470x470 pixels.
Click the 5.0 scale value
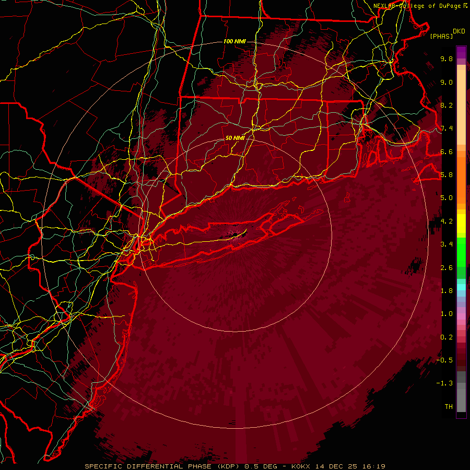[446, 198]
